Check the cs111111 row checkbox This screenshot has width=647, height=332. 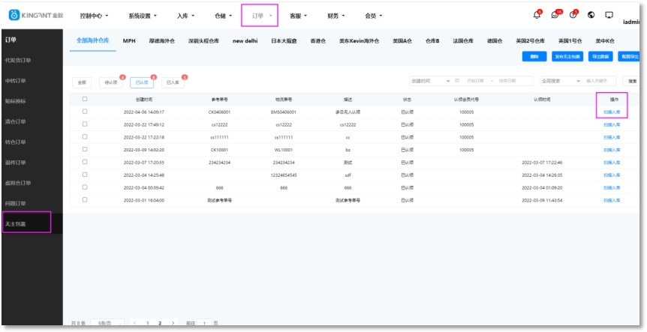point(85,136)
